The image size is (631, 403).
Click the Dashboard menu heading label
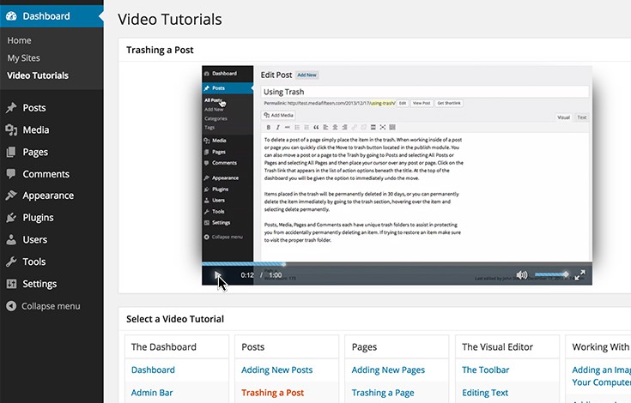click(x=46, y=16)
